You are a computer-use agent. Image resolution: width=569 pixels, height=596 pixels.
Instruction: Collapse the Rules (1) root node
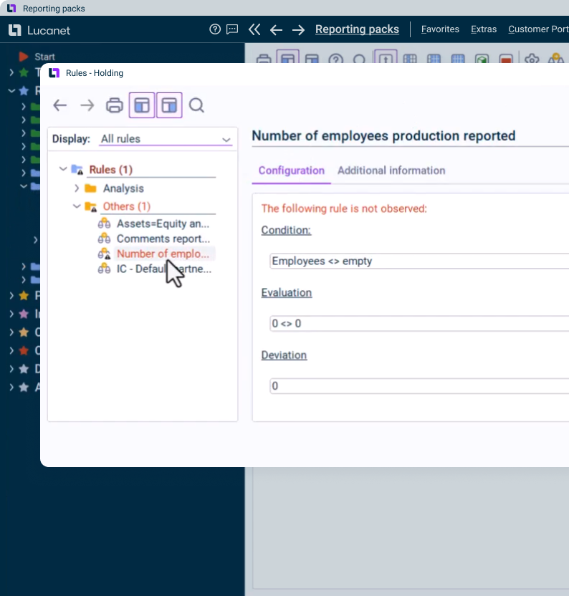[63, 170]
